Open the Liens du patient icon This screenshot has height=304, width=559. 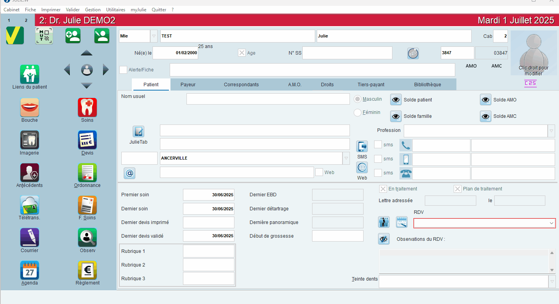pyautogui.click(x=30, y=74)
